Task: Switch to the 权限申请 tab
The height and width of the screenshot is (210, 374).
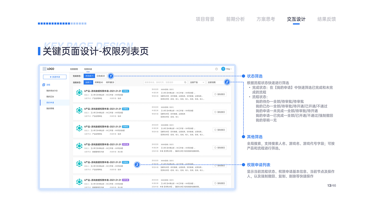Action: 88,69
